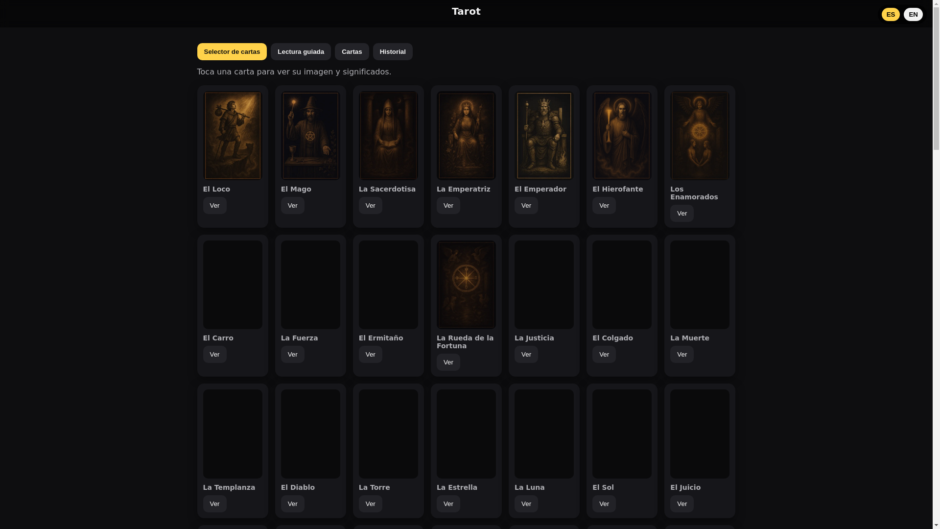Open the Cartas tab

[352, 51]
